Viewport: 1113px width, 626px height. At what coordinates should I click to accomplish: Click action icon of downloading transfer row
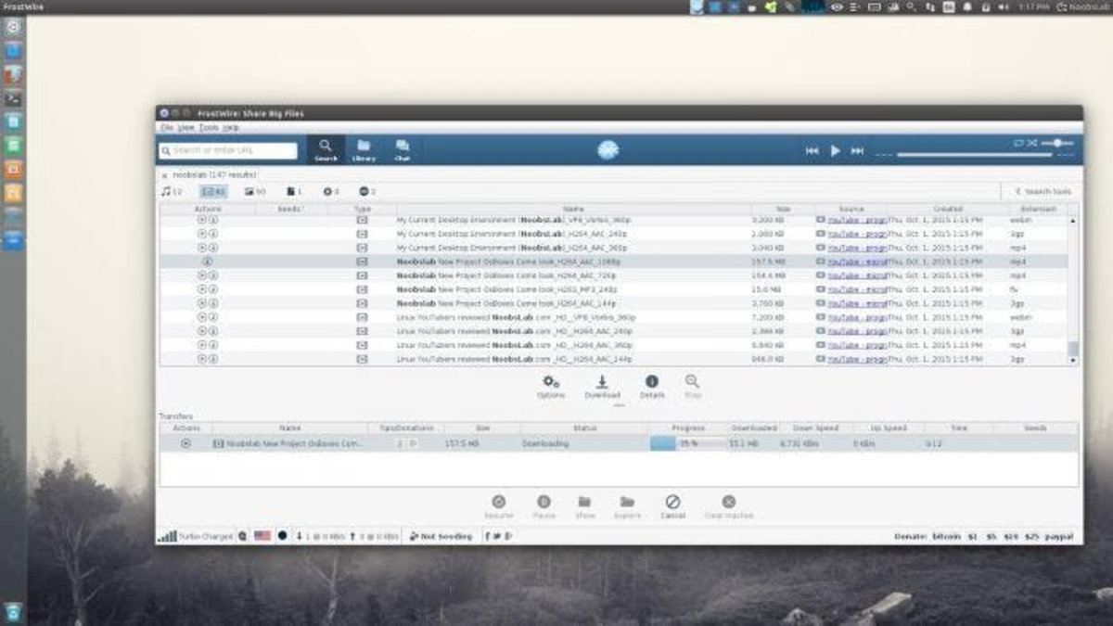pos(185,443)
